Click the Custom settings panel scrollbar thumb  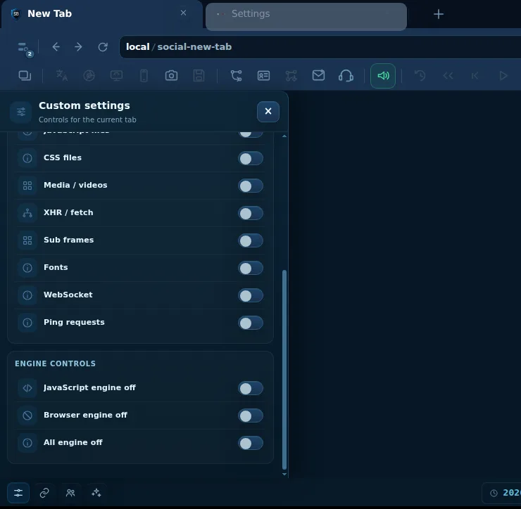[x=284, y=369]
